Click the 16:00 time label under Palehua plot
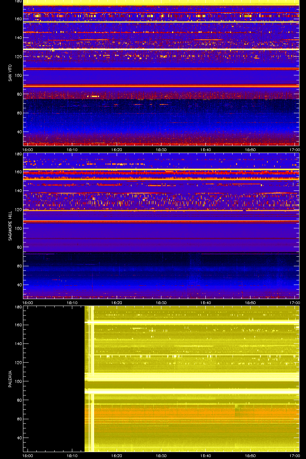Screen dimensions: 306x459 point(28,456)
